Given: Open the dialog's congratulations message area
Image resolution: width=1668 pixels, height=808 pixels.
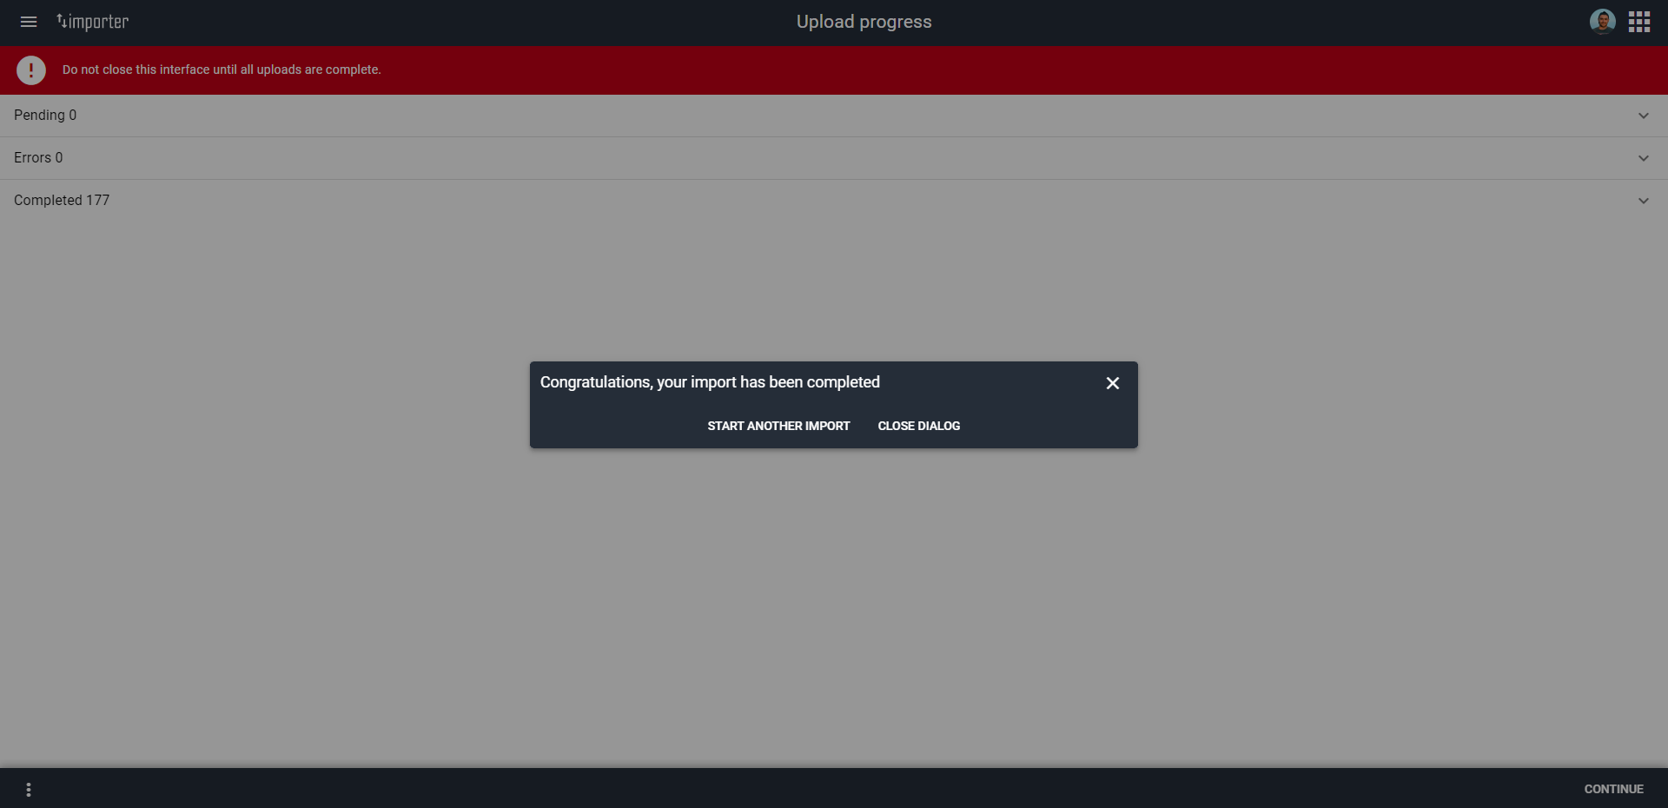Looking at the screenshot, I should 710,382.
